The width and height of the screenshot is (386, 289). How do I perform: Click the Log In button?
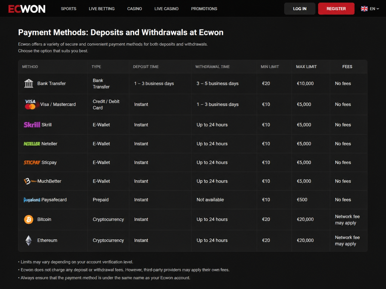(300, 9)
